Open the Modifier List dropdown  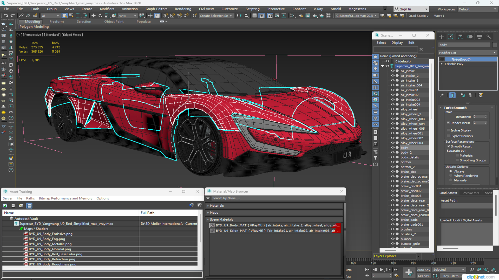click(x=468, y=53)
